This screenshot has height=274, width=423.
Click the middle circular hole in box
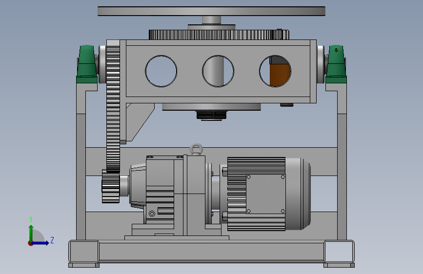click(x=218, y=71)
